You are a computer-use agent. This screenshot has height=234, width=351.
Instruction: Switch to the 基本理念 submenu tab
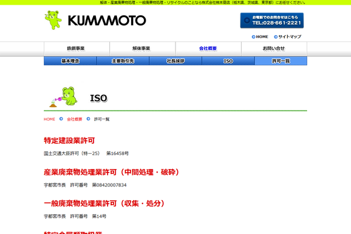click(70, 61)
